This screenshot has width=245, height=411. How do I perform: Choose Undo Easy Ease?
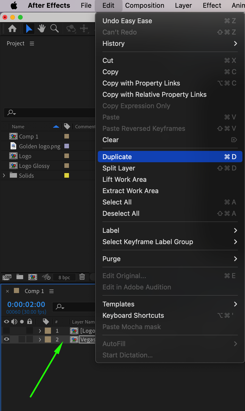(x=170, y=21)
